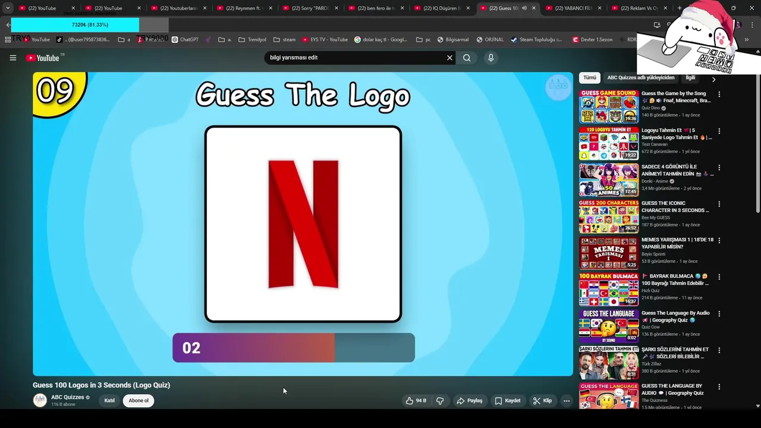
Task: Open the Bilgisarmal bookmark
Action: (x=452, y=40)
